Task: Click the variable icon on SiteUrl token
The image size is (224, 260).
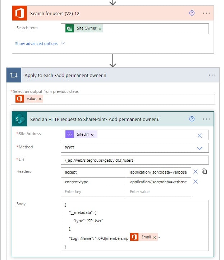Action: click(x=69, y=134)
